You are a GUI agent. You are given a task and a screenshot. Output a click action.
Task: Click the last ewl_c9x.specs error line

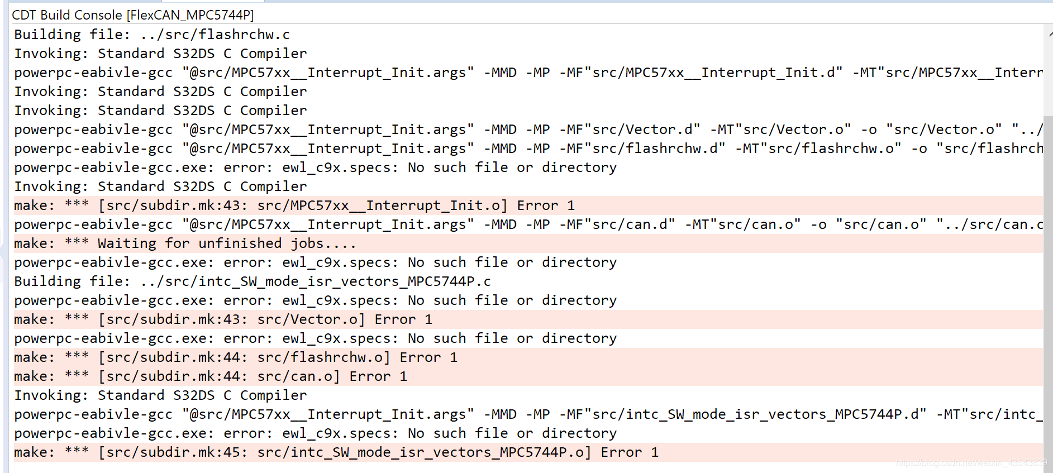tap(316, 433)
